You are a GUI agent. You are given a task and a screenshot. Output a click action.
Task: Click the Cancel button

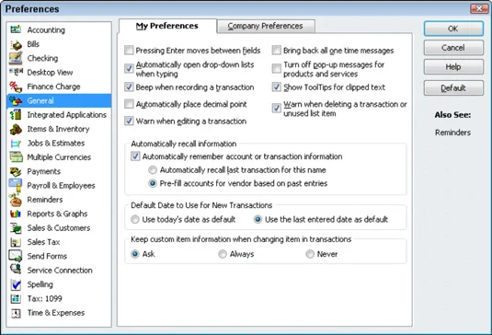(x=453, y=48)
